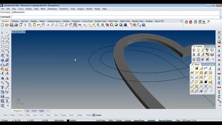Screen dimensions: 222x125
Task: Open the Visibility panel gear options
Action: pos(210,47)
